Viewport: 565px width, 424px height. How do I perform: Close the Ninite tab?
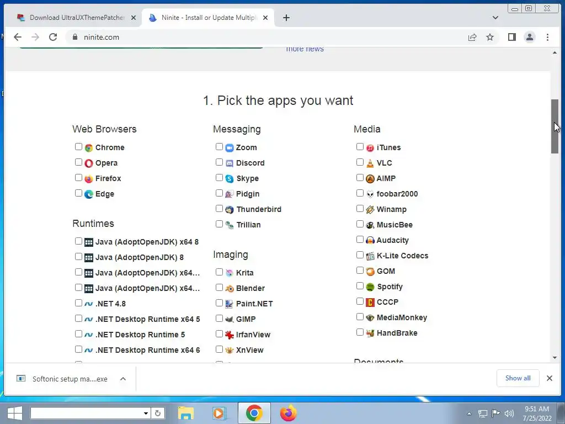265,18
